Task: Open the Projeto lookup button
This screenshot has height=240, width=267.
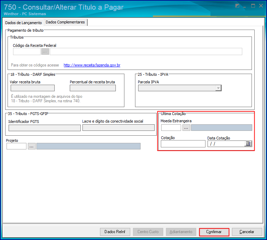Action: (x=32, y=146)
